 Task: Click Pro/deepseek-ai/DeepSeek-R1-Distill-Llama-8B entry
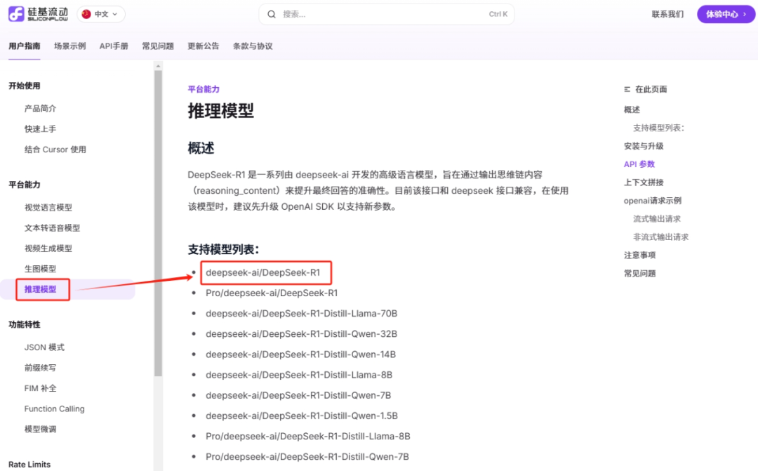tap(308, 436)
